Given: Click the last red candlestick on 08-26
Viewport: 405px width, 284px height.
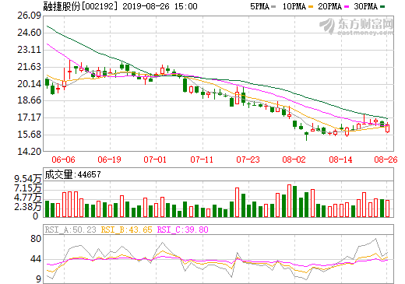Looking at the screenshot, I should (x=388, y=128).
